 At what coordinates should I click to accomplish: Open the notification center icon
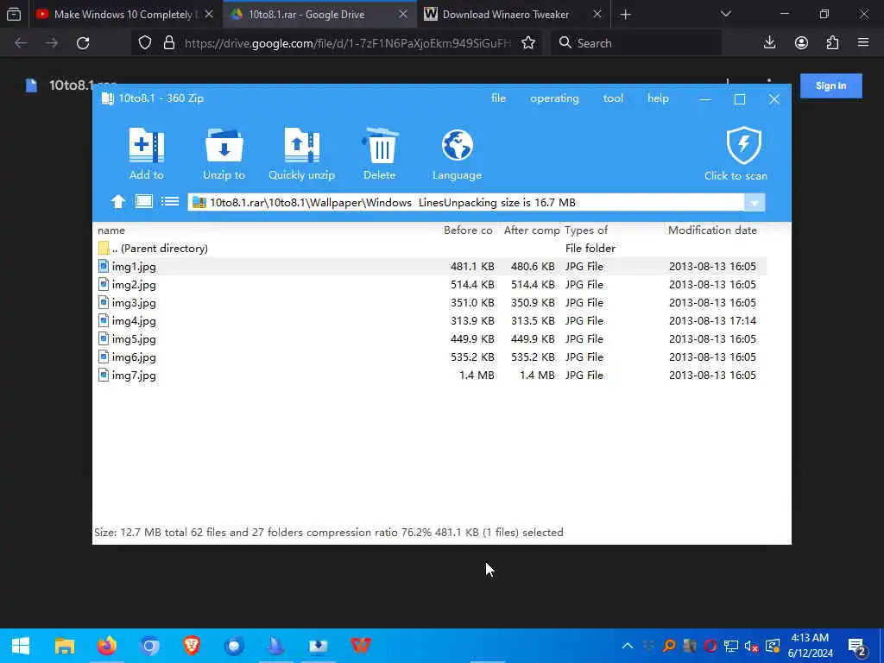tap(857, 647)
